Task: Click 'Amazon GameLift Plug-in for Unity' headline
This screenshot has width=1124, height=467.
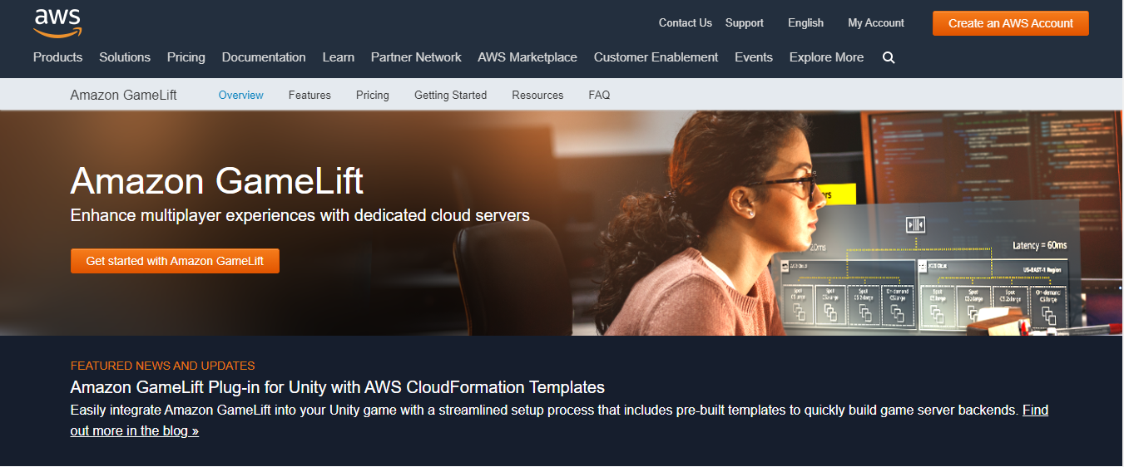Action: point(338,387)
